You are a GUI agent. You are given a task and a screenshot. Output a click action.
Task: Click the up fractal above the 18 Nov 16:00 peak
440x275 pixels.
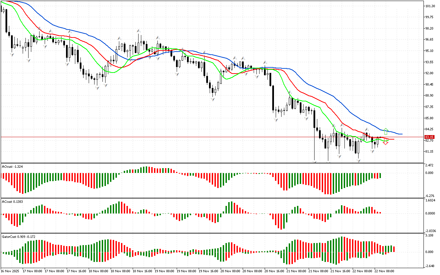[139, 31]
